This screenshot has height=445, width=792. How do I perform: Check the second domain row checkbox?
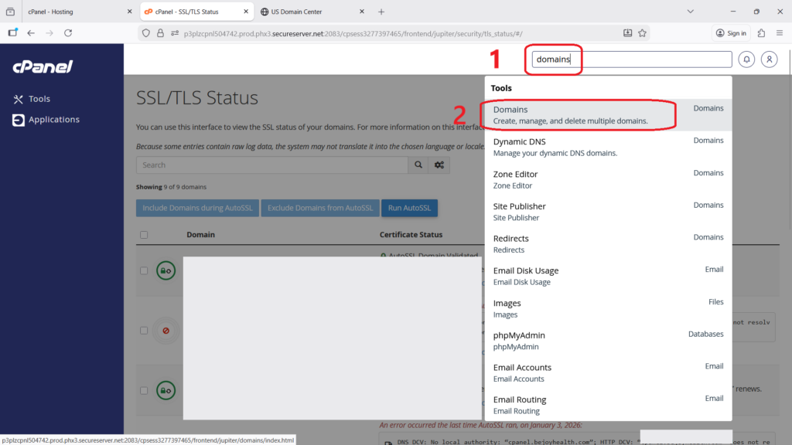[x=144, y=331]
